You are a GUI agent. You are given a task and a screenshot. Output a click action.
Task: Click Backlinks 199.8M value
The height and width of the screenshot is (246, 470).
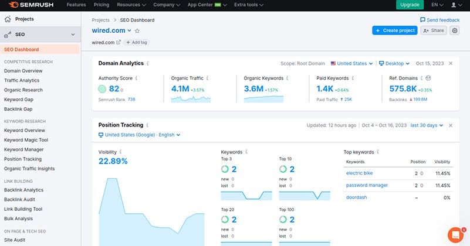(420, 100)
